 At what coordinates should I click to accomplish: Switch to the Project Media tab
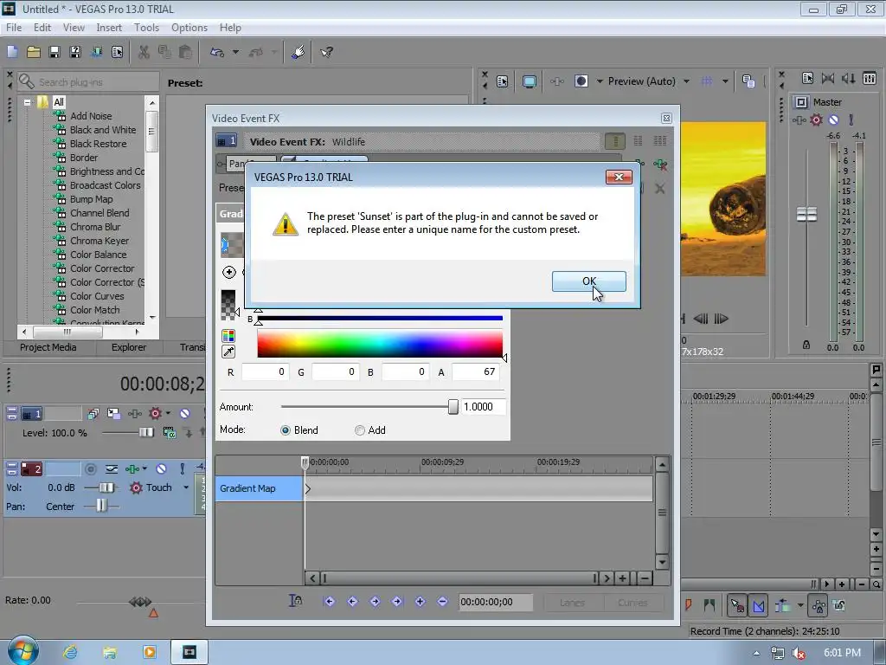pyautogui.click(x=48, y=347)
